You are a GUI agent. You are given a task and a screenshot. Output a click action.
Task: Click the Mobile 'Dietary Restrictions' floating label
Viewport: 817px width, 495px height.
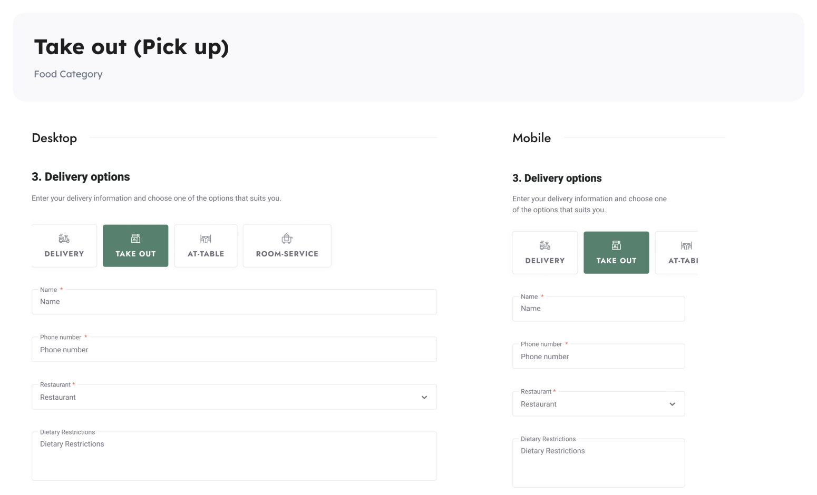click(x=548, y=439)
